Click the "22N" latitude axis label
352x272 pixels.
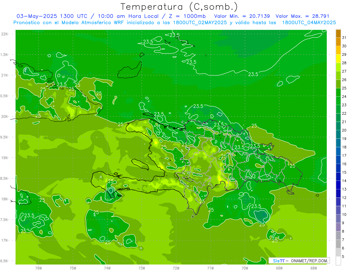4,34
